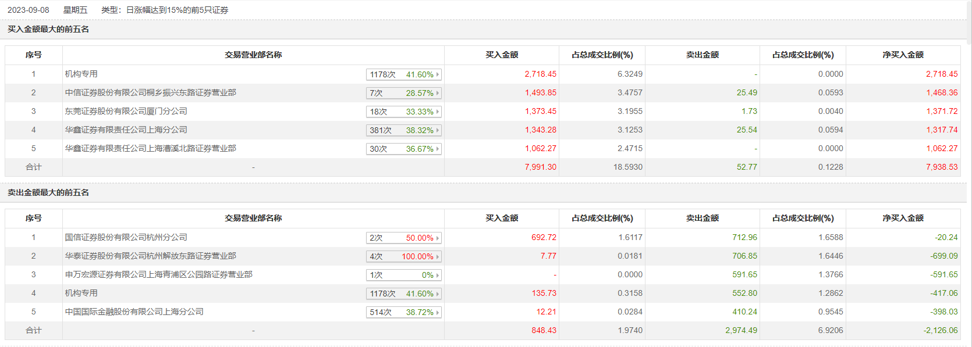The width and height of the screenshot is (972, 347).
Task: Click arrow icon beside 1次 0%
Action: tap(438, 275)
